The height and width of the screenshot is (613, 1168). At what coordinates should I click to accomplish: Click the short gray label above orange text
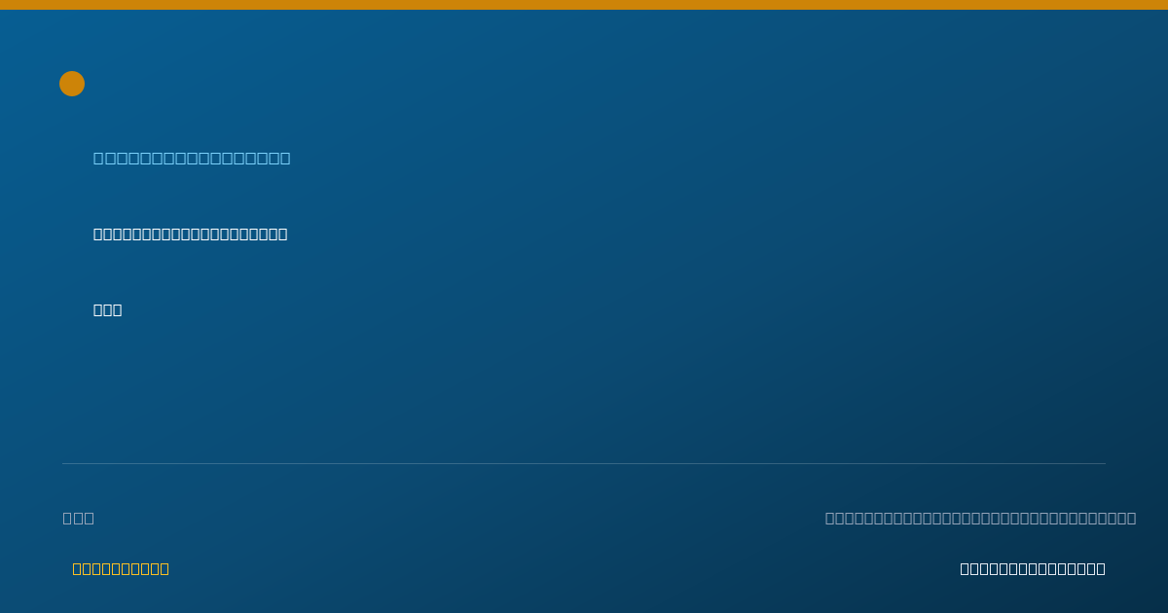pyautogui.click(x=79, y=518)
